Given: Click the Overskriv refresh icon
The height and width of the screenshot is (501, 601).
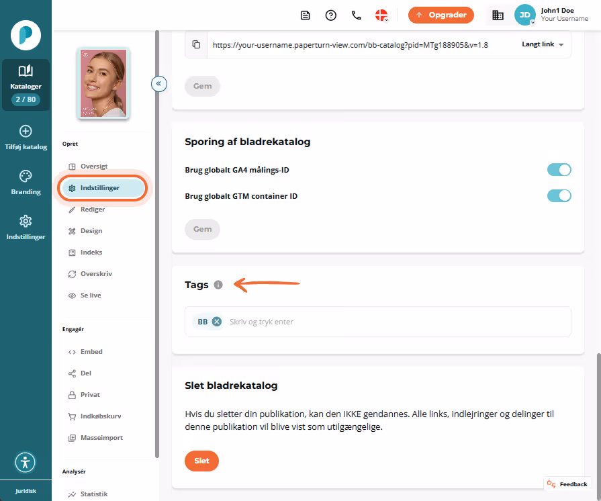Looking at the screenshot, I should tap(72, 274).
